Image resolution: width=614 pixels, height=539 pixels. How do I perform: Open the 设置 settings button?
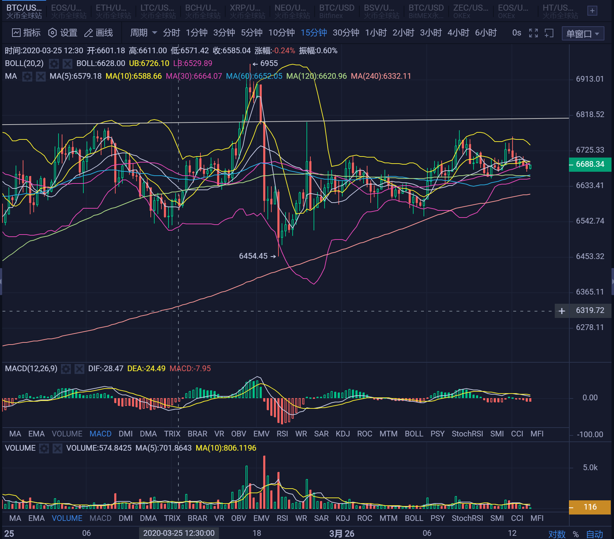click(62, 33)
